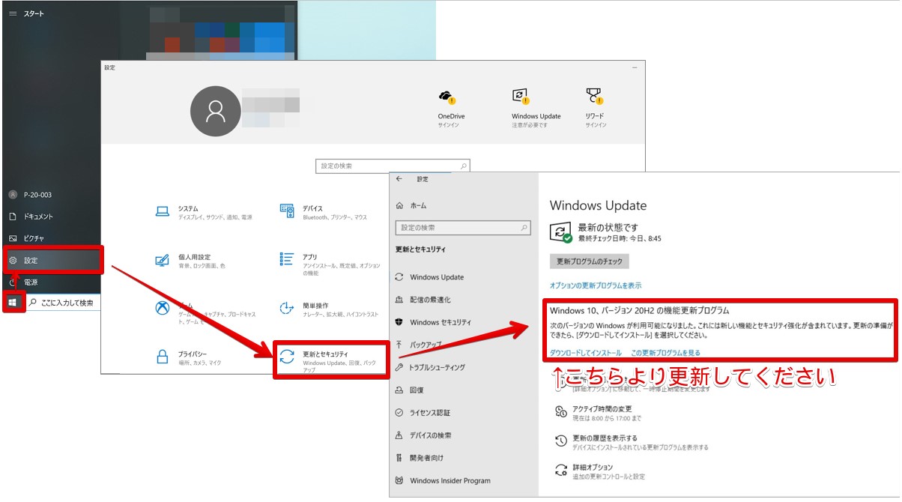
Task: Click the Windows Start button
Action: (13, 303)
